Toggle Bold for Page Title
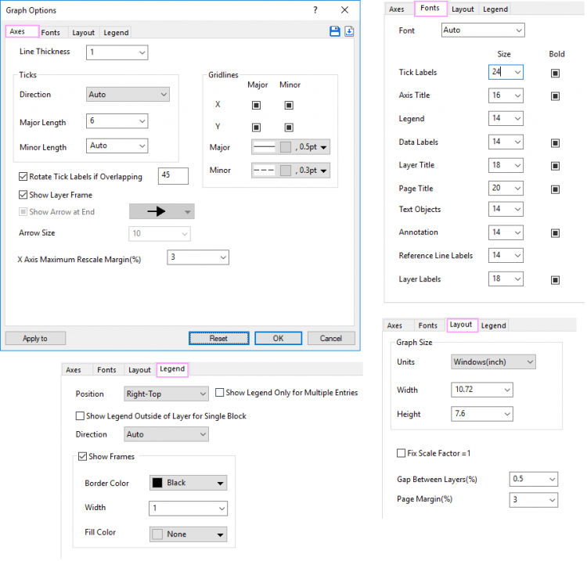Image resolution: width=587 pixels, height=561 pixels. pyautogui.click(x=555, y=189)
